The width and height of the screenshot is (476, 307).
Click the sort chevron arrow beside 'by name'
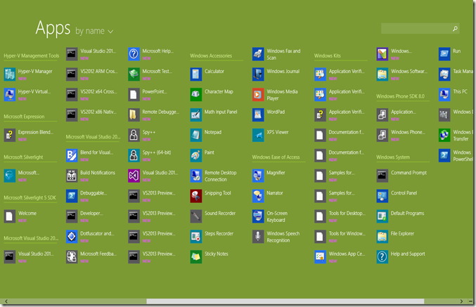[110, 32]
